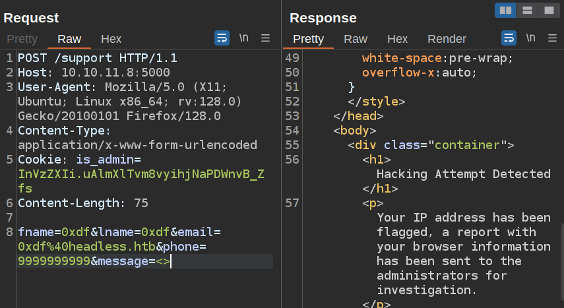Select side-by-side layout icon
The height and width of the screenshot is (308, 564).
(506, 10)
